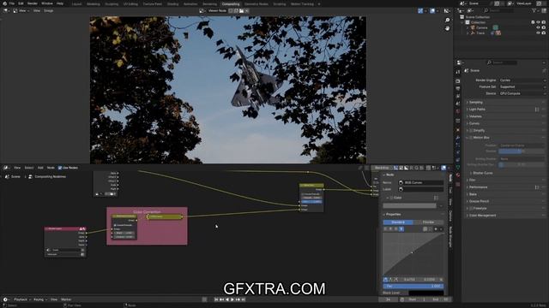Jump to the end frame button
Image resolution: width=549 pixels, height=308 pixels.
point(243,299)
